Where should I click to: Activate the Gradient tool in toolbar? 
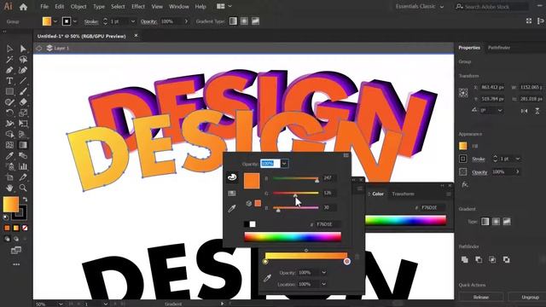coord(23,145)
